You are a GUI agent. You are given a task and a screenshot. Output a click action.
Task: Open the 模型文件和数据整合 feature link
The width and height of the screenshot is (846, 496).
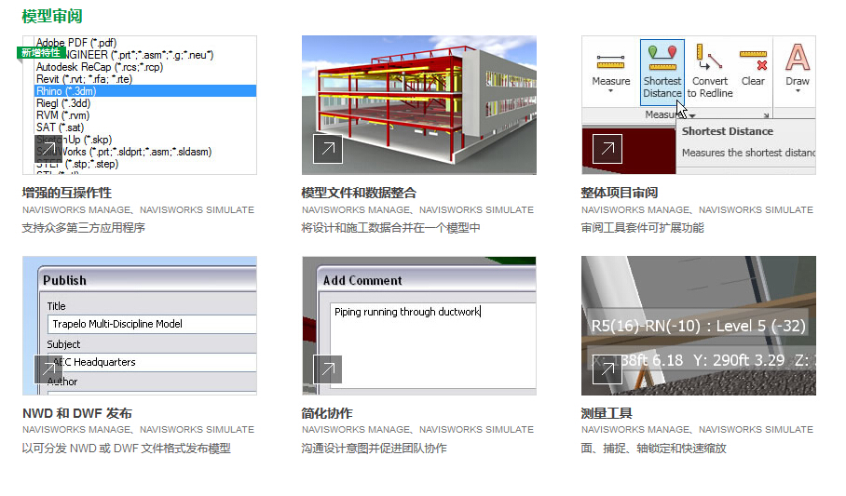tap(359, 194)
